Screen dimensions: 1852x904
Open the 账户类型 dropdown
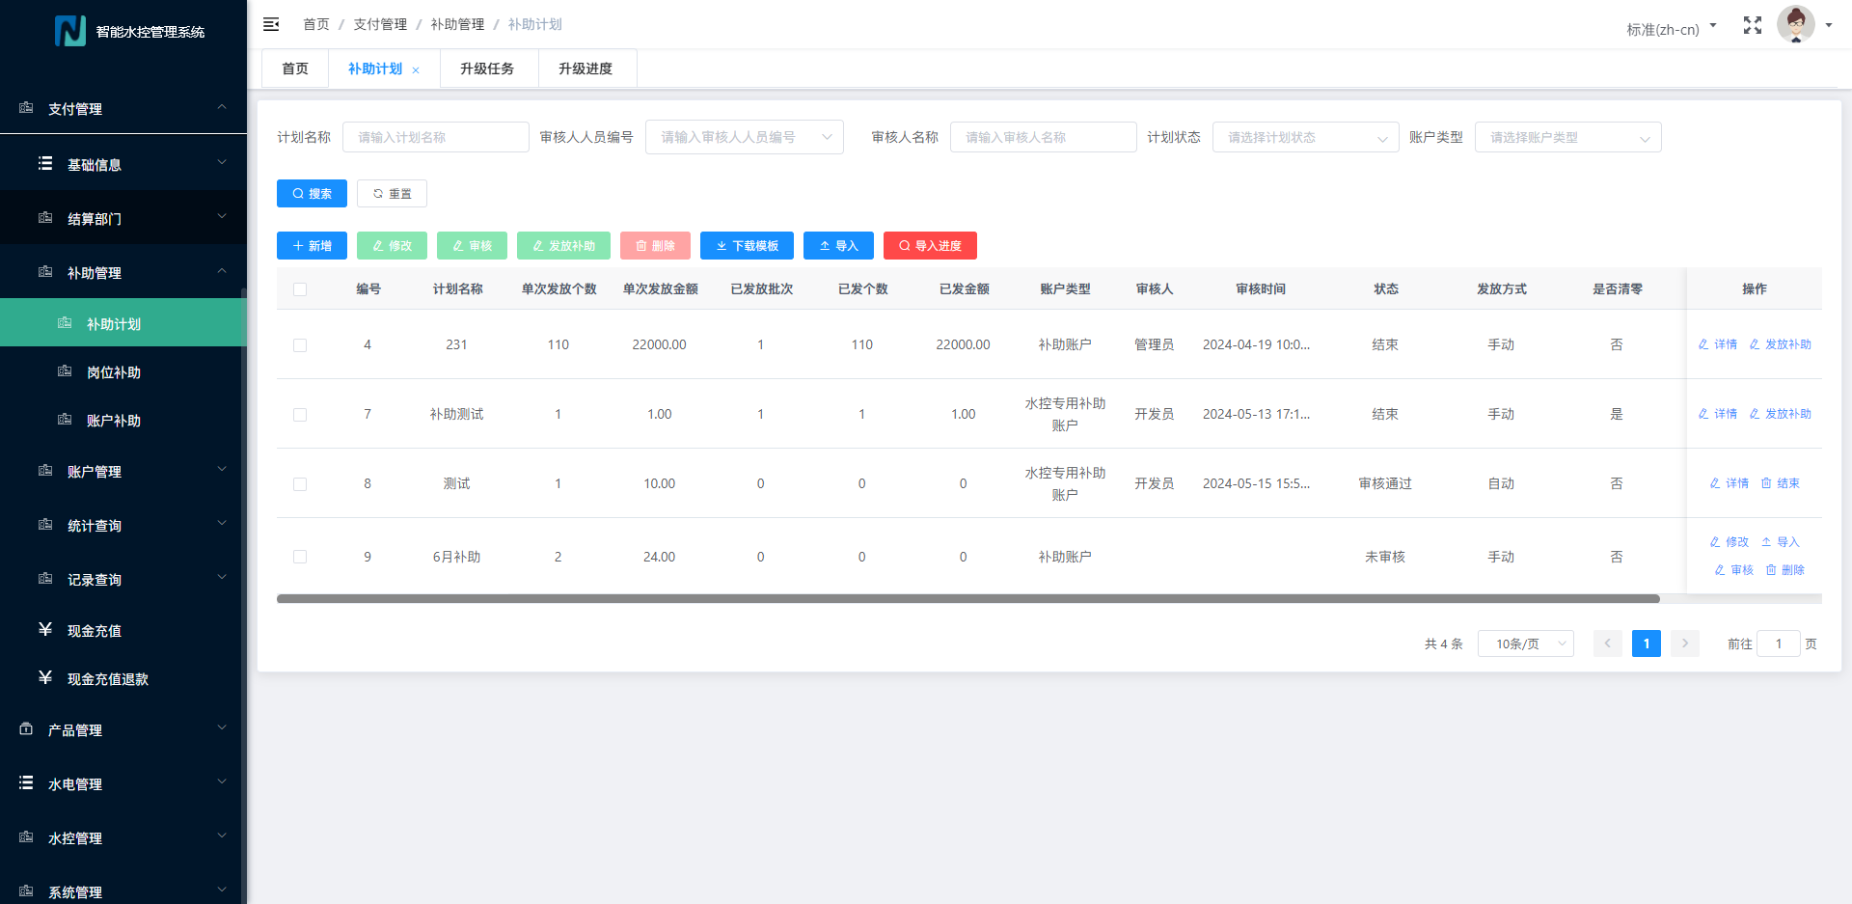pyautogui.click(x=1566, y=138)
